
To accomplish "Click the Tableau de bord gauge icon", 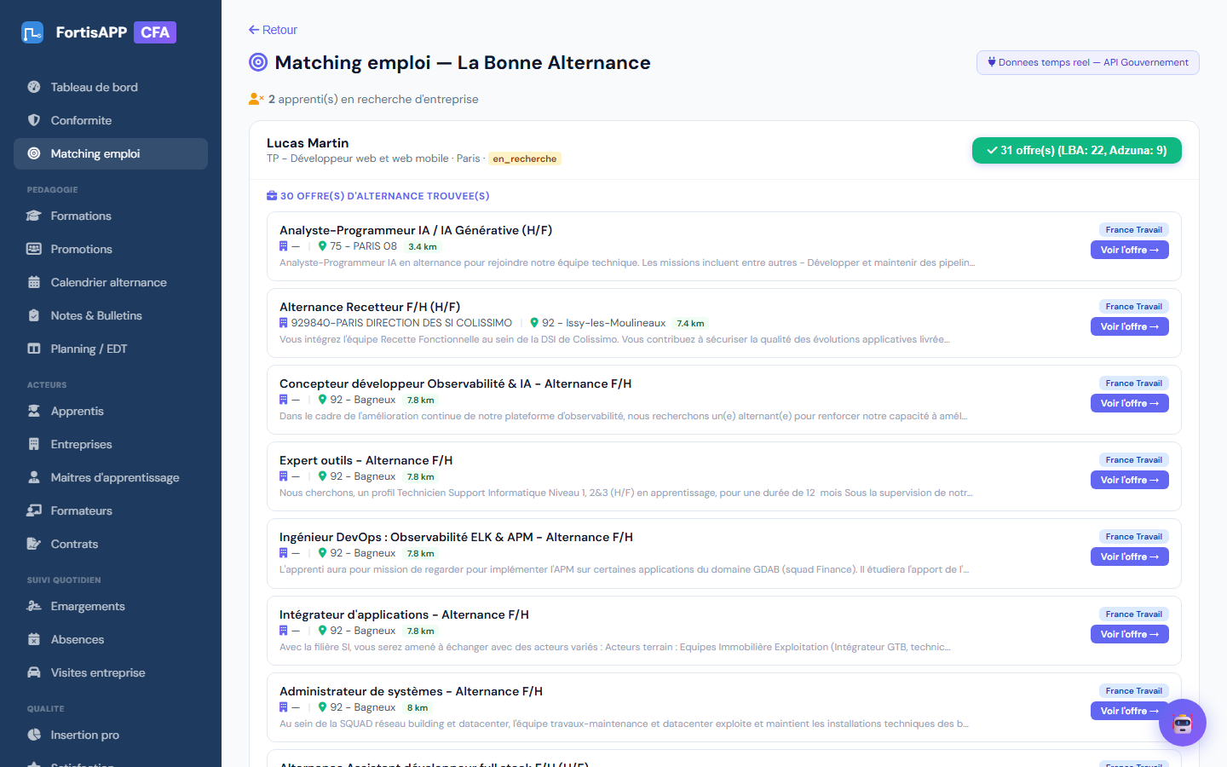I will point(34,87).
